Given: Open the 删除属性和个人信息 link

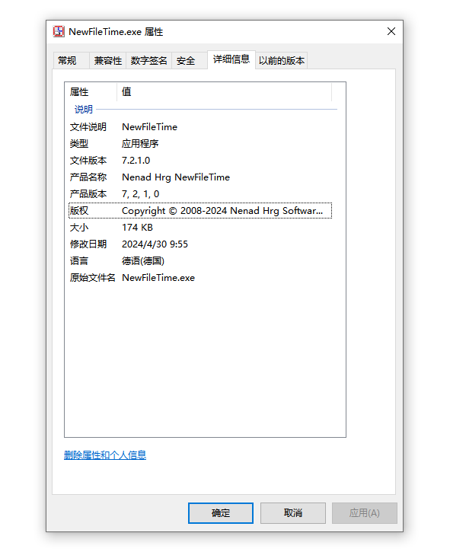Looking at the screenshot, I should pos(105,455).
